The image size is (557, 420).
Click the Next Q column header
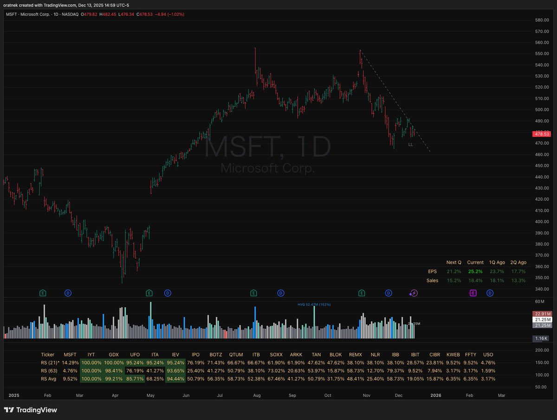tap(454, 262)
